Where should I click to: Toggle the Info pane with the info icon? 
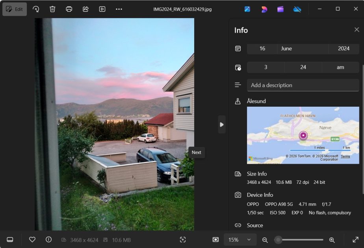[48, 240]
